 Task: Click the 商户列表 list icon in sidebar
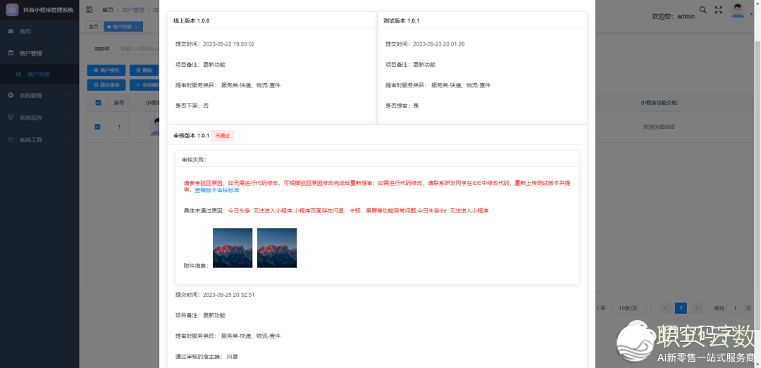18,75
